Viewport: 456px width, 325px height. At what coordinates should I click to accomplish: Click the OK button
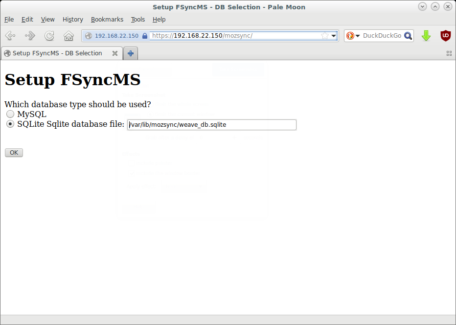click(14, 153)
